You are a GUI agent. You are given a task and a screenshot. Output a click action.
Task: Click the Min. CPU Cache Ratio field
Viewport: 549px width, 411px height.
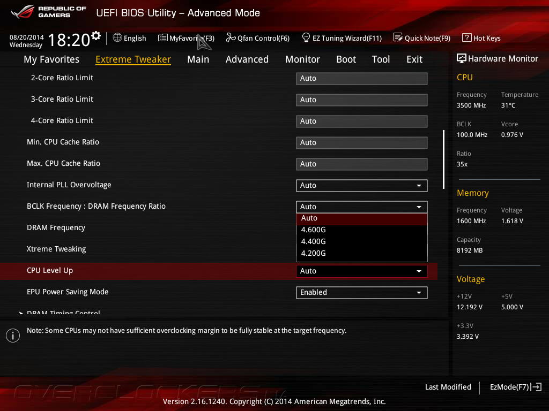tap(362, 142)
